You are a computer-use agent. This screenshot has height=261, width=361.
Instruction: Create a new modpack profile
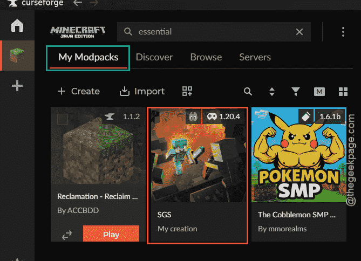(79, 91)
